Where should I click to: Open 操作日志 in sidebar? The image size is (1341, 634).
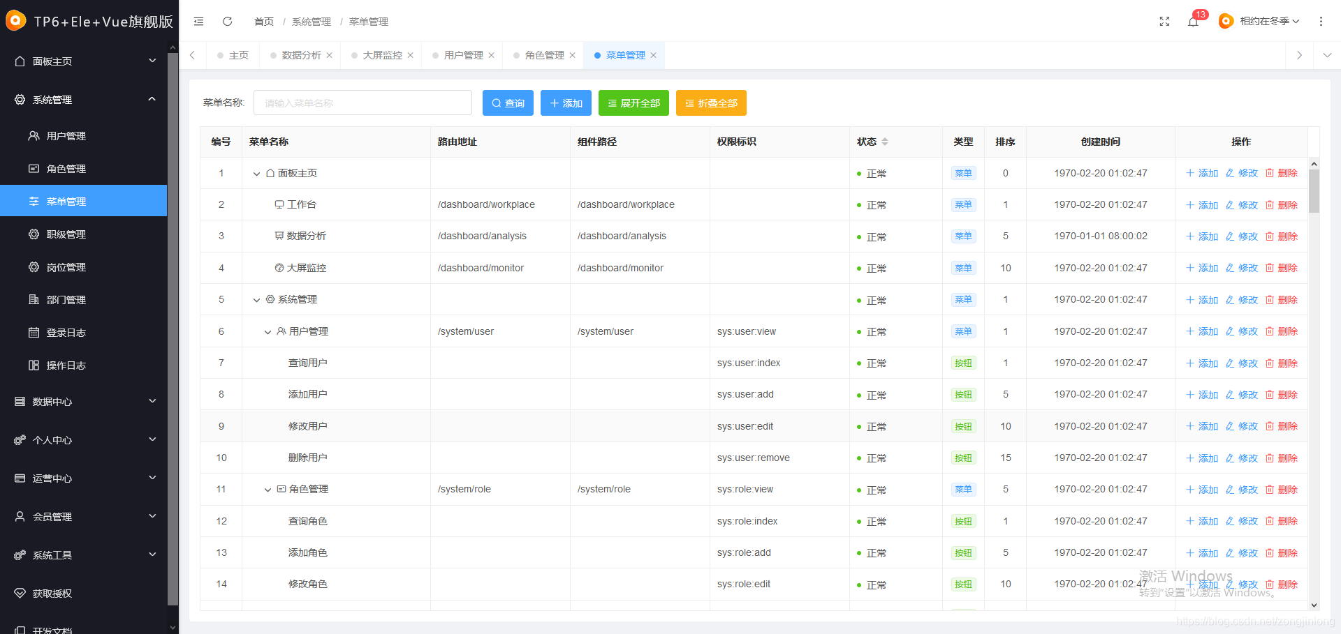[x=84, y=365]
